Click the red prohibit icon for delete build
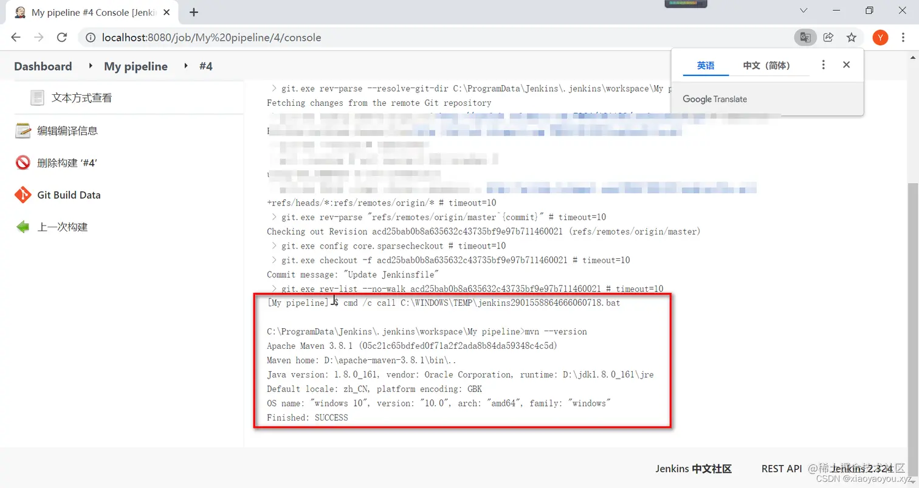 tap(23, 162)
